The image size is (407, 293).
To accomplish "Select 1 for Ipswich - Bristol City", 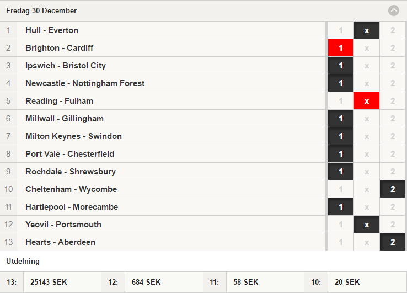I will pos(340,66).
